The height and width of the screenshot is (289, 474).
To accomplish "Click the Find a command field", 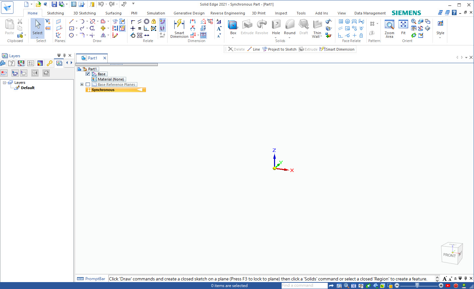I will pos(304,285).
